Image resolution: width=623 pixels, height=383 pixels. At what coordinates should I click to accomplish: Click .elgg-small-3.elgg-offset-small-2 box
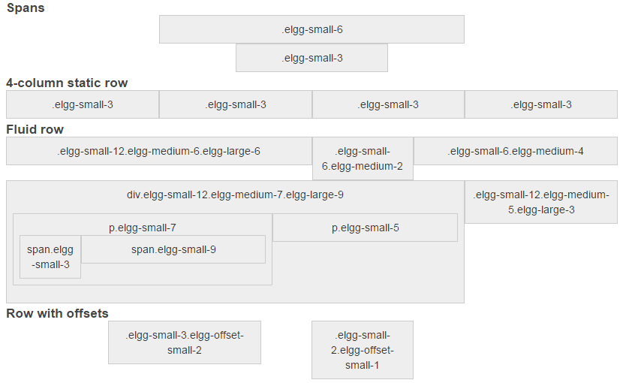click(185, 342)
